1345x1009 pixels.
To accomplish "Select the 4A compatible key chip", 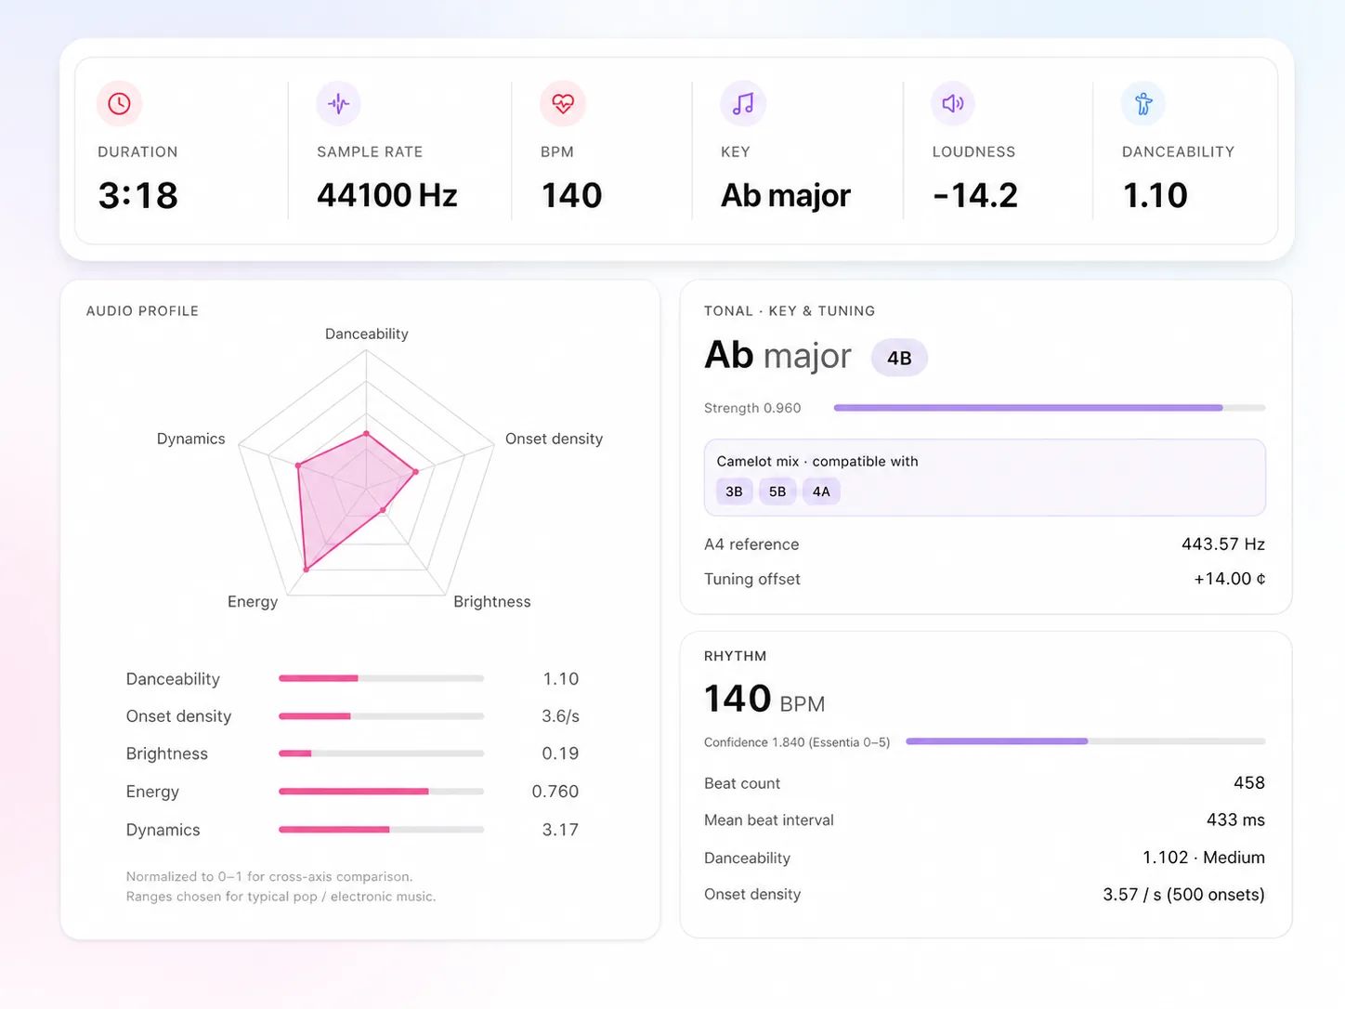I will tap(821, 491).
